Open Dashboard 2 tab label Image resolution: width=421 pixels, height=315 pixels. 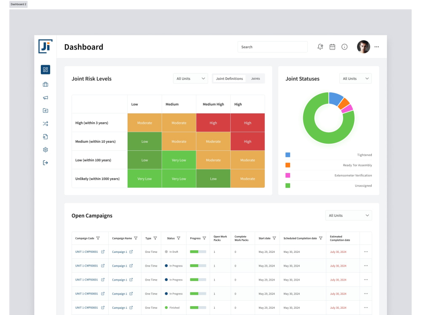(x=19, y=4)
